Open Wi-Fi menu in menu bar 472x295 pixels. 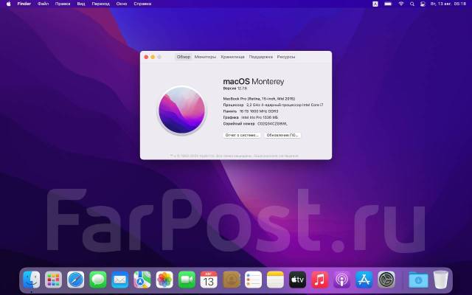coord(401,4)
